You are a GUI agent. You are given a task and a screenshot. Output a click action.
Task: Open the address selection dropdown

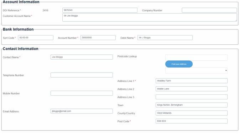point(196,71)
